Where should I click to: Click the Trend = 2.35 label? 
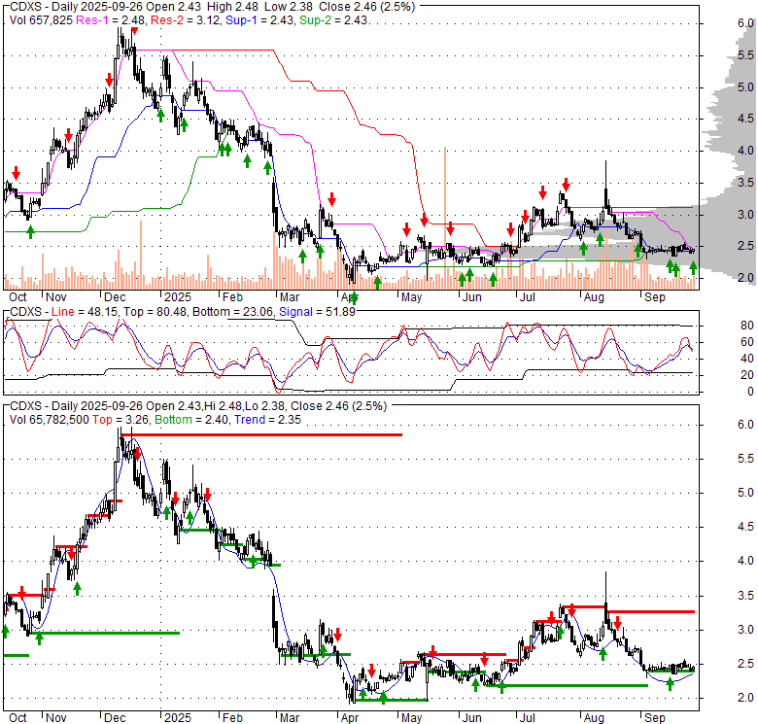tap(267, 420)
